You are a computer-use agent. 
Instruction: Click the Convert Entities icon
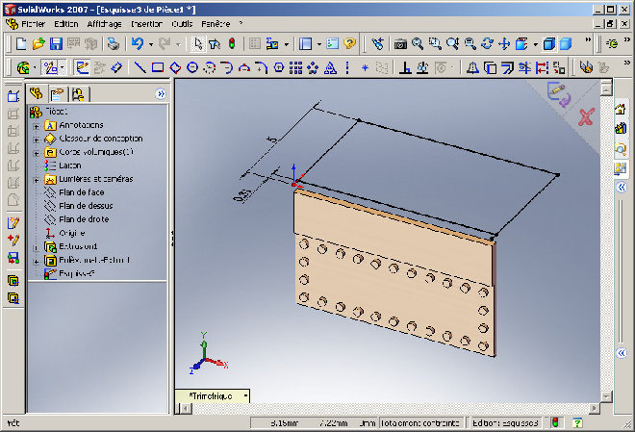tap(490, 67)
